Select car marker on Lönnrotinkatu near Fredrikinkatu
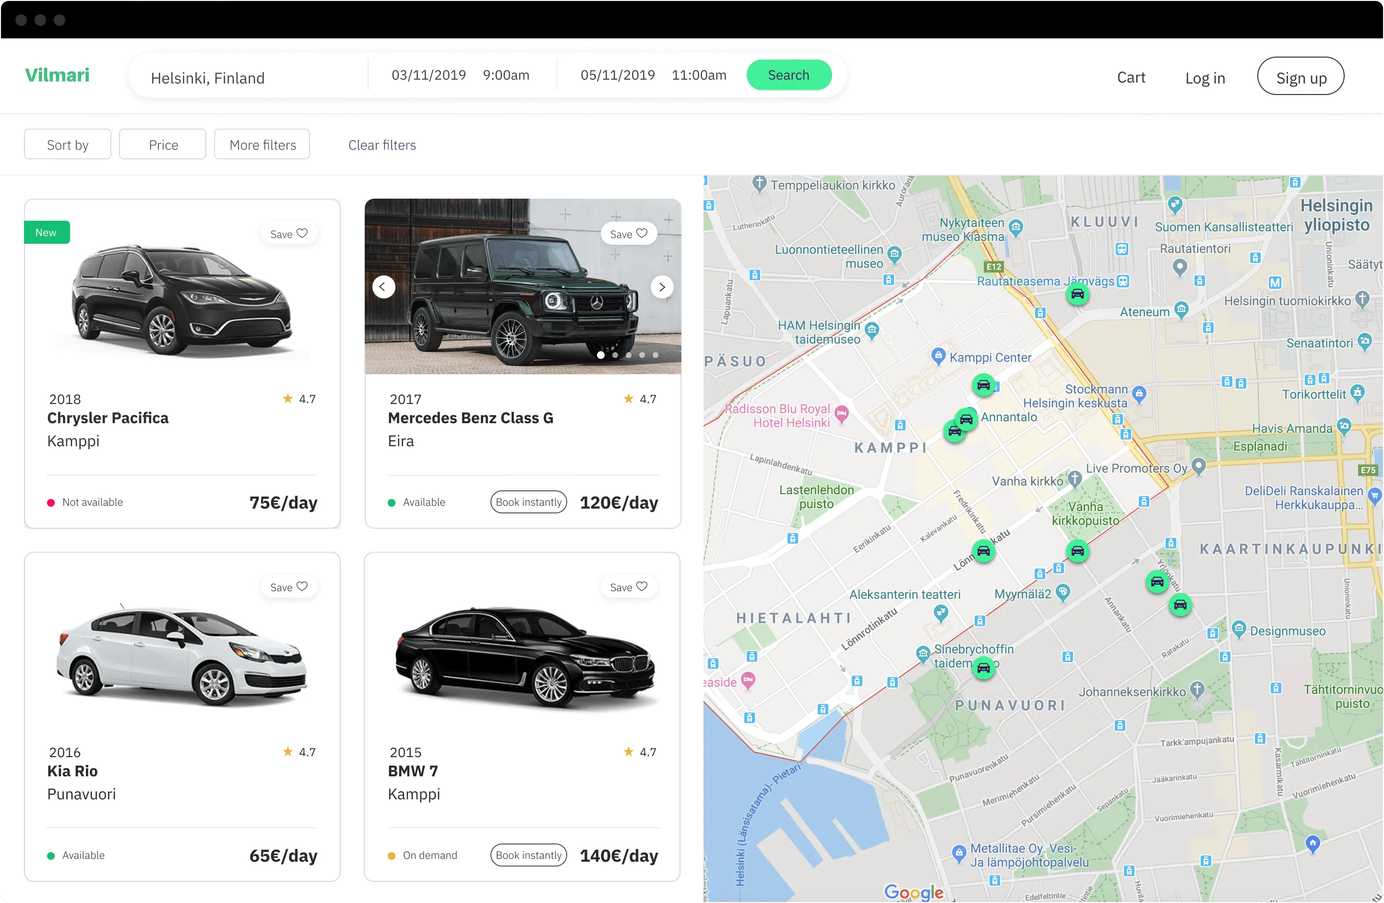The width and height of the screenshot is (1384, 903). point(983,551)
